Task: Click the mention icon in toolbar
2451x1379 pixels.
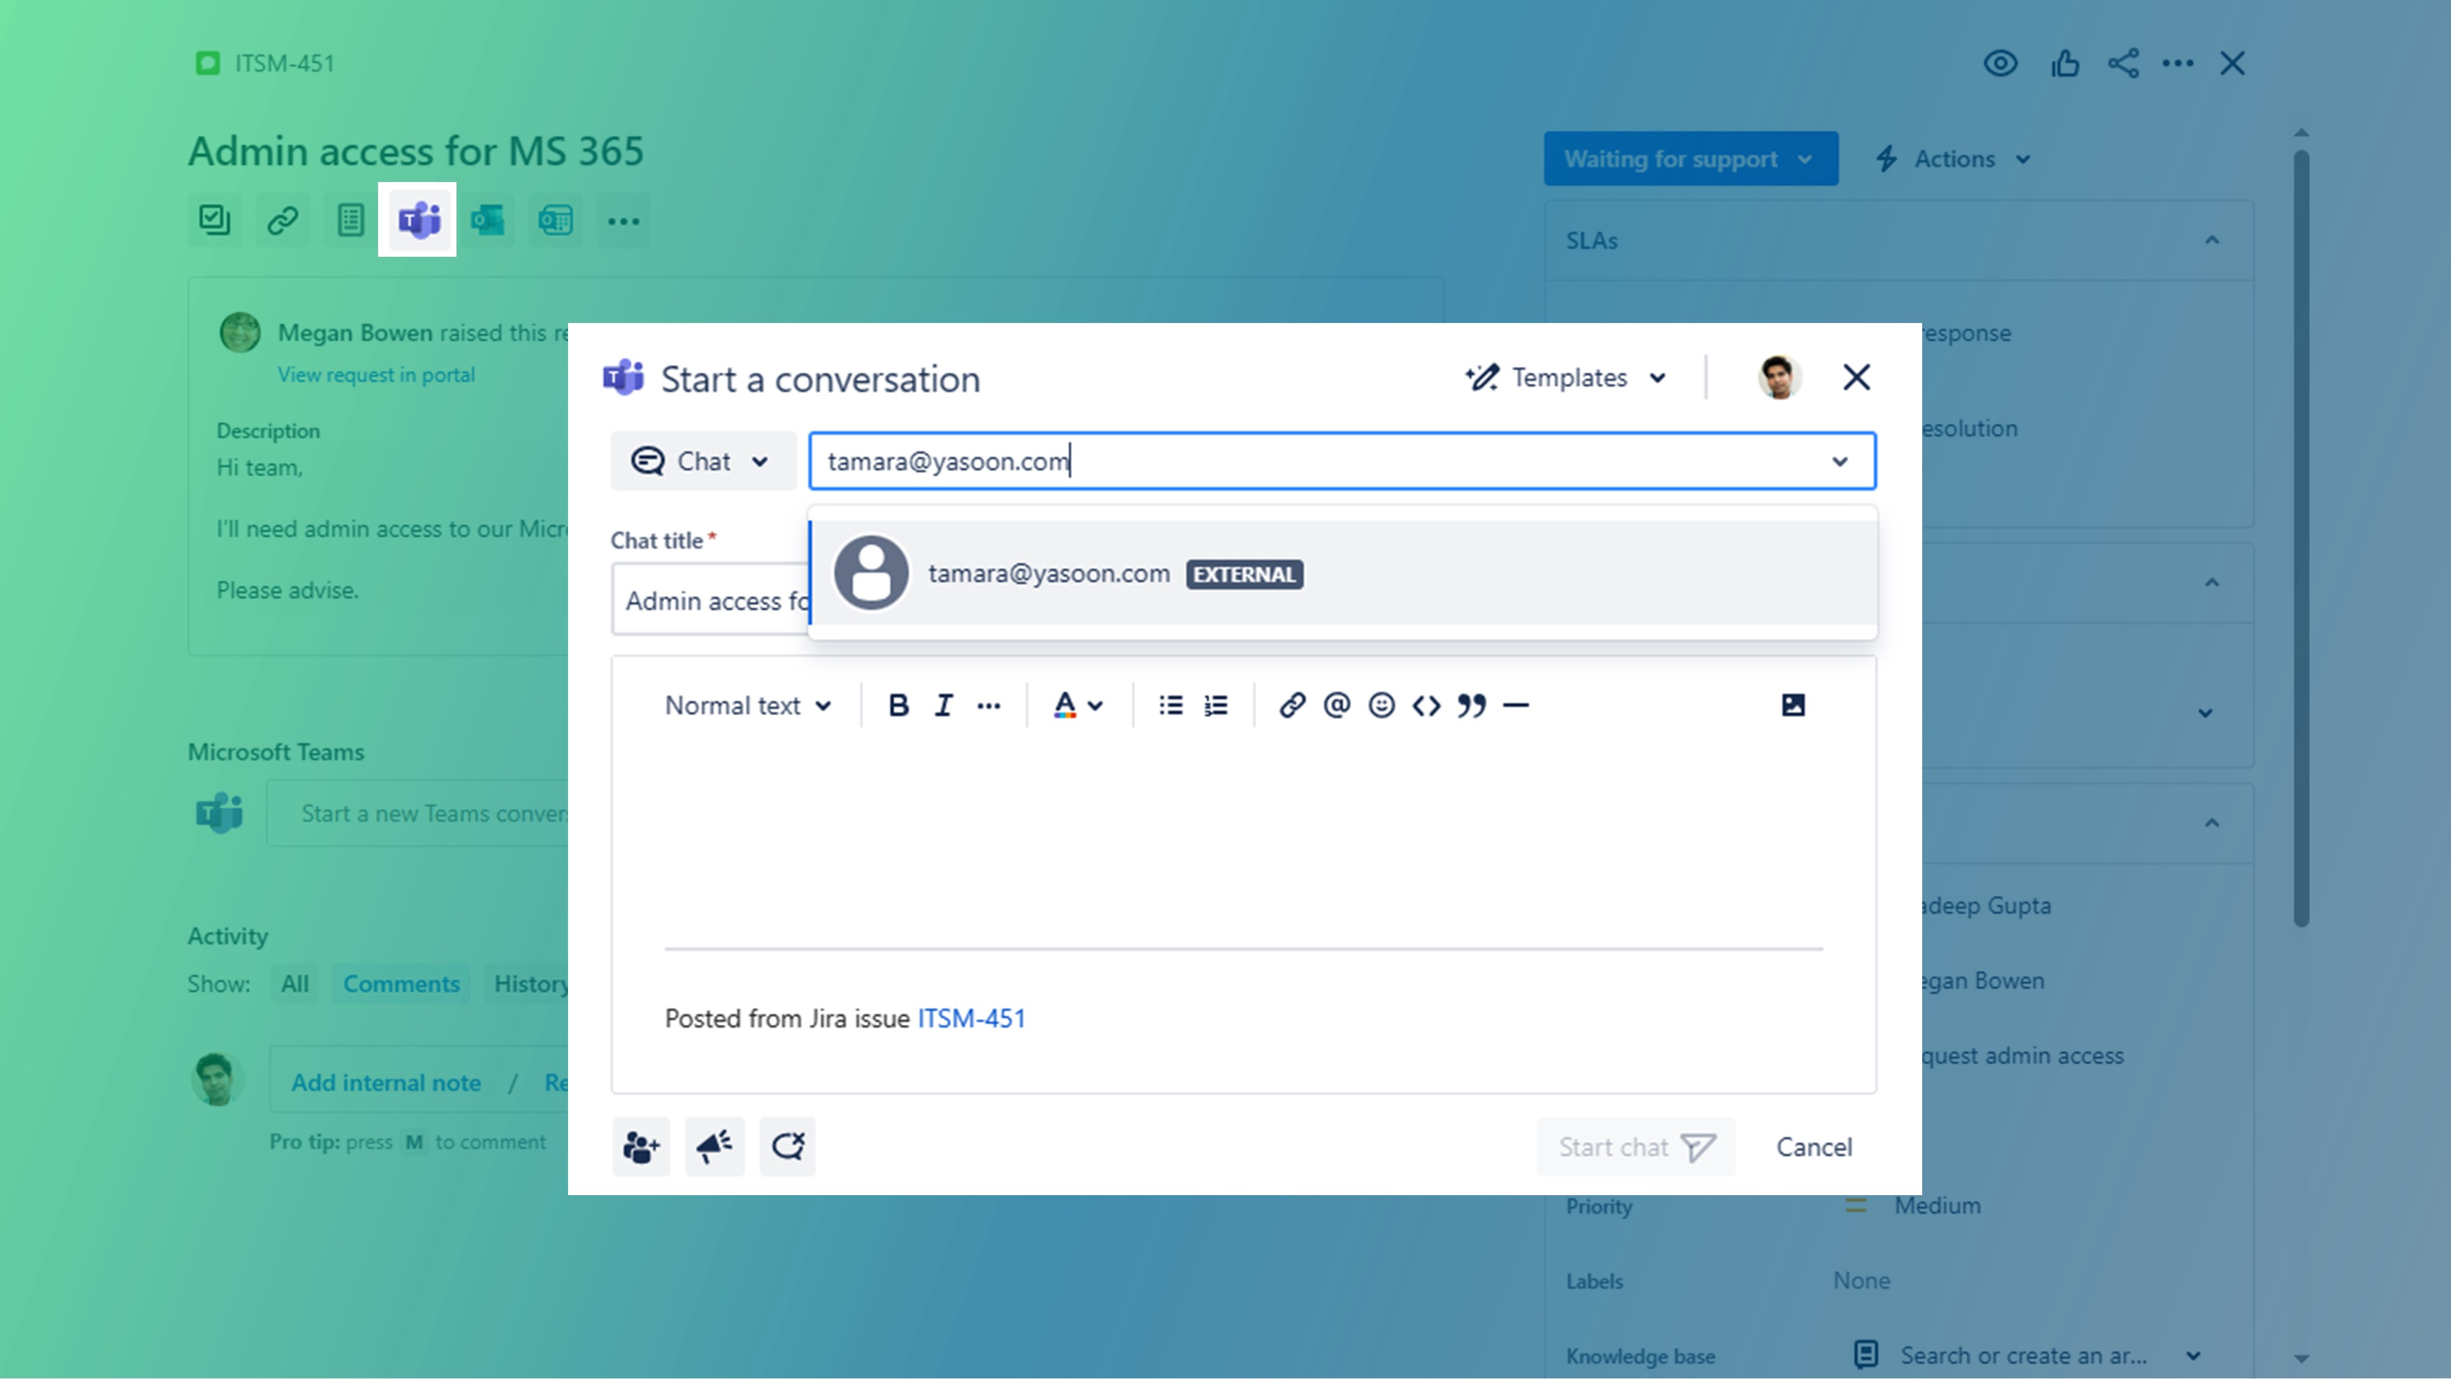Action: pos(1335,704)
